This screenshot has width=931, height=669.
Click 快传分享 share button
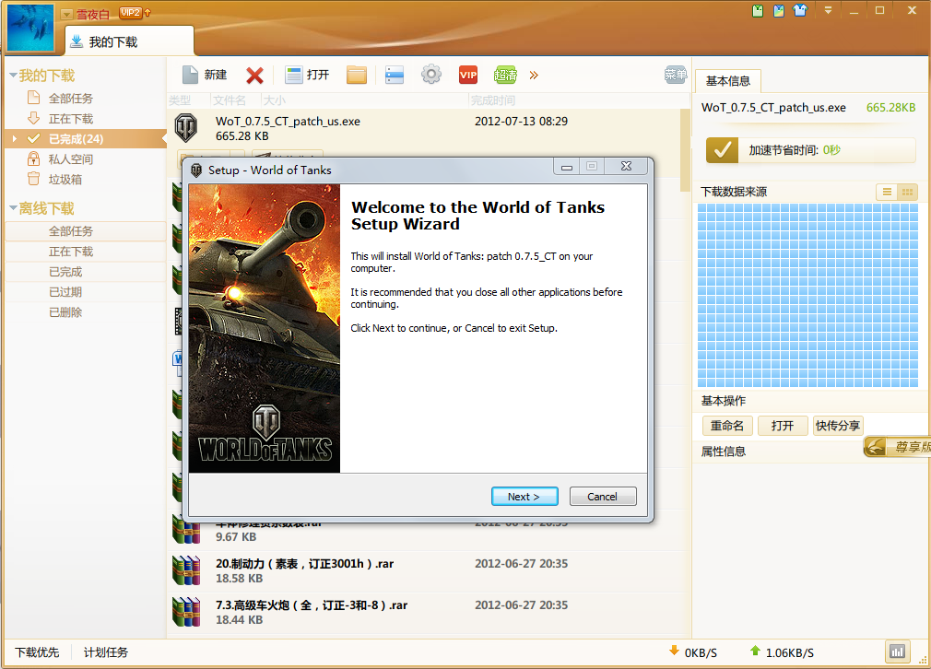(838, 426)
